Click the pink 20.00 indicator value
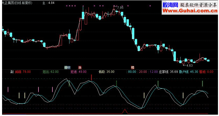 (x=142, y=72)
